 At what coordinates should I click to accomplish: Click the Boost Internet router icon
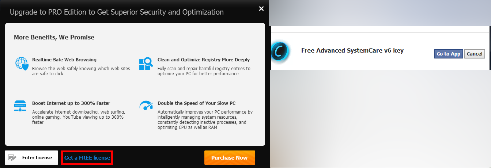(20, 106)
